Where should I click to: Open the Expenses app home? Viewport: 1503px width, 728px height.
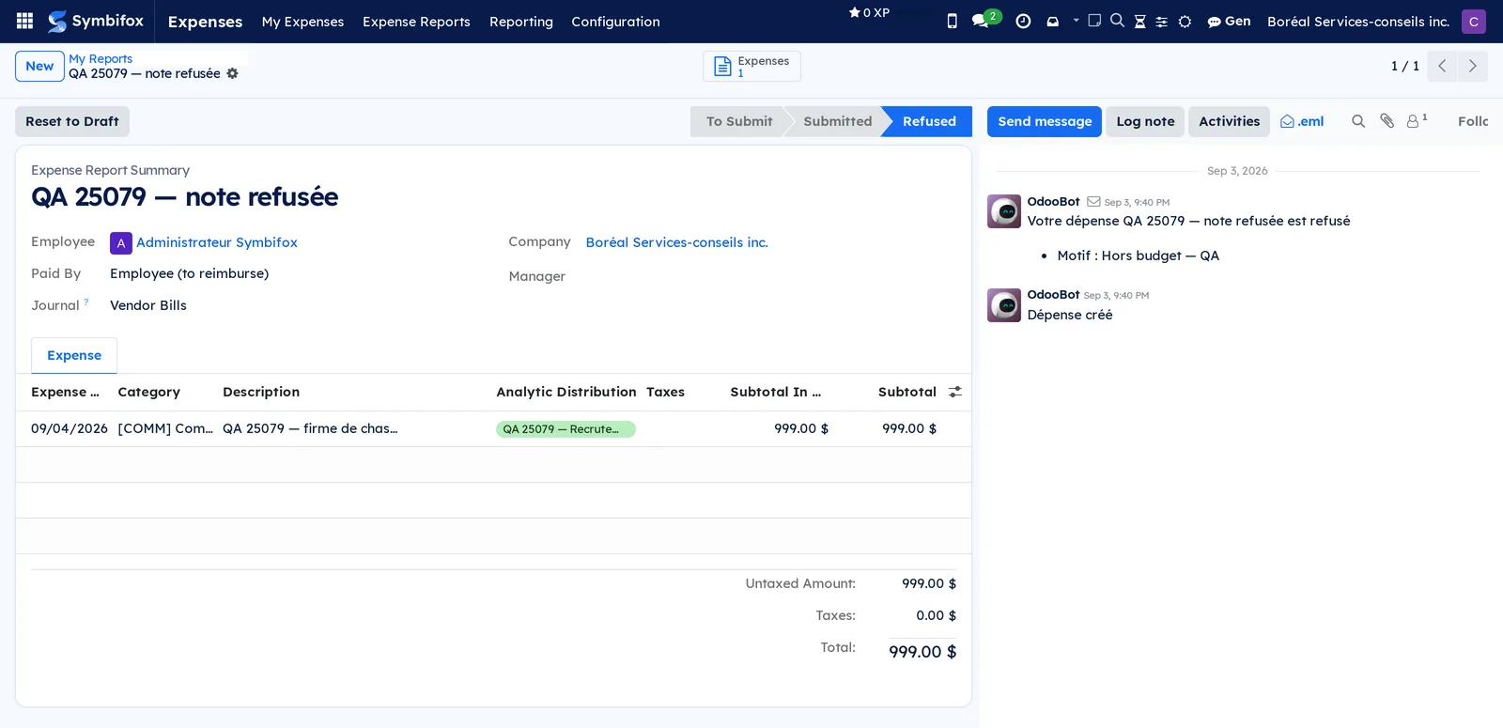[205, 21]
